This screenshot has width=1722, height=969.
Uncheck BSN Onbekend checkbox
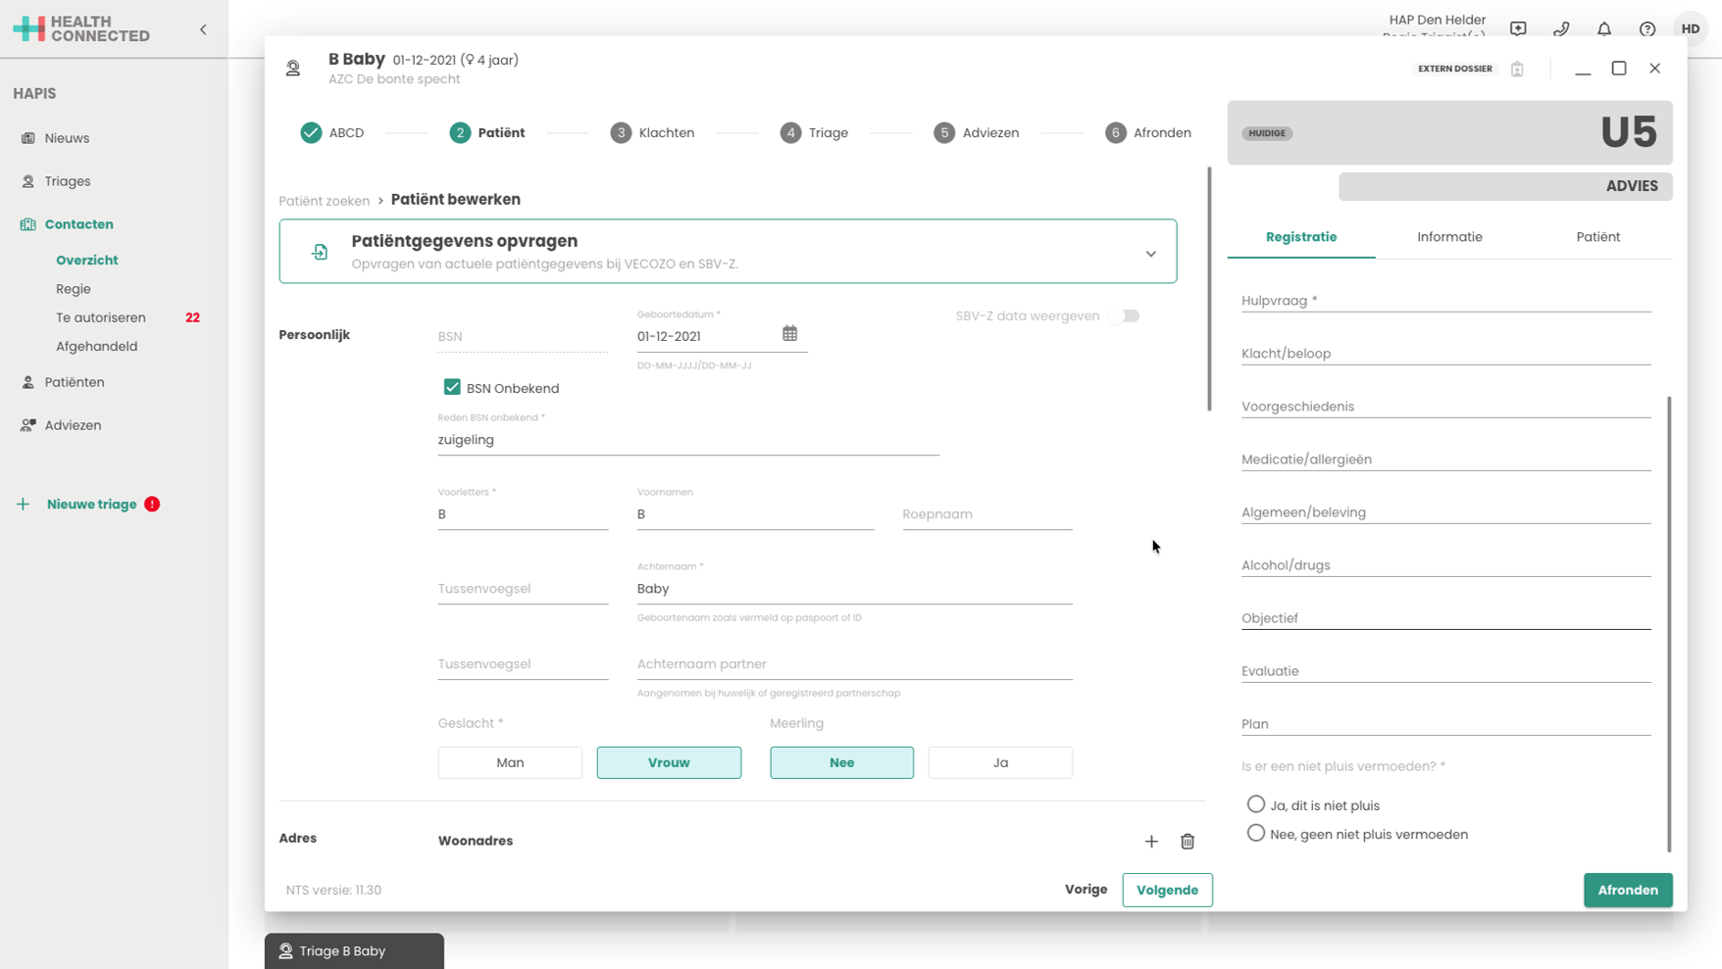(x=452, y=387)
